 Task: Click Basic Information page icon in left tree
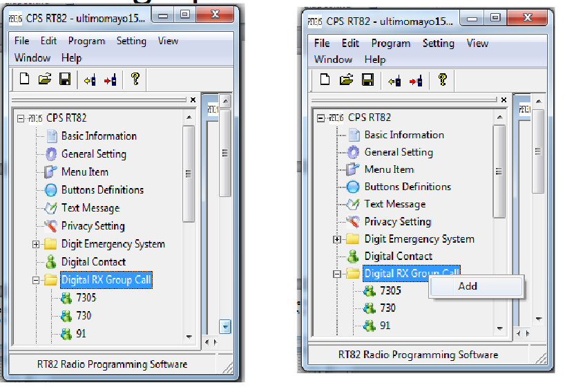(x=52, y=136)
